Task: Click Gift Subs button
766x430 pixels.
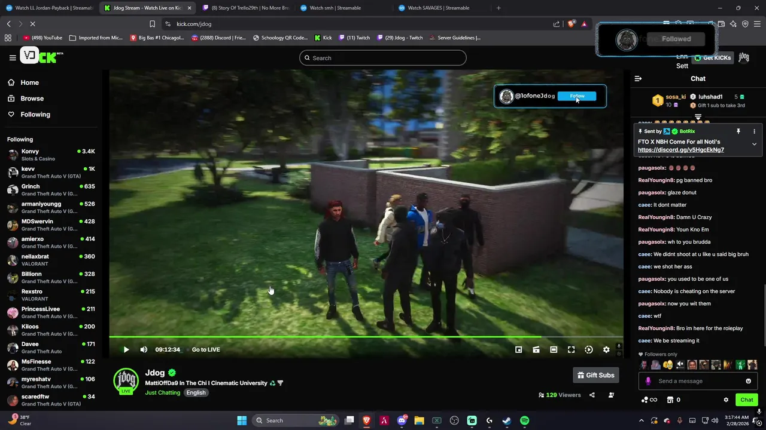Action: click(596, 375)
